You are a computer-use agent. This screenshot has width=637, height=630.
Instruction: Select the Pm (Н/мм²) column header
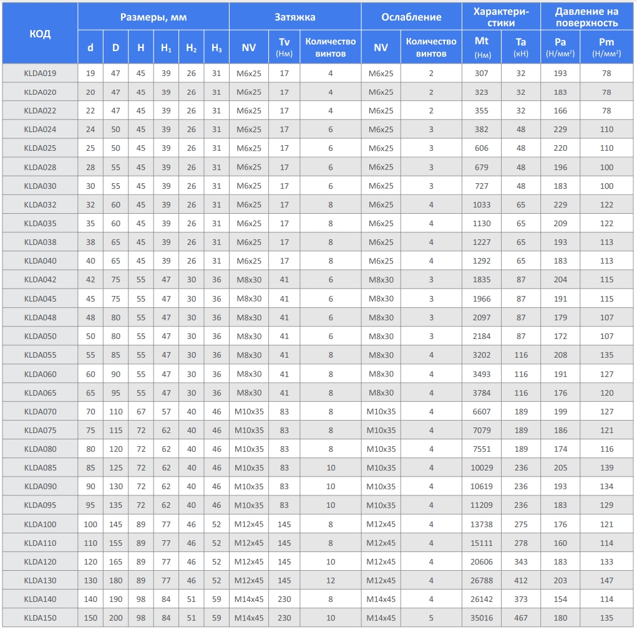[606, 47]
